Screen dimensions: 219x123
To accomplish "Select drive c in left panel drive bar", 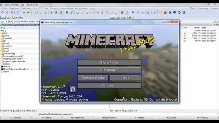I will click(3, 17).
